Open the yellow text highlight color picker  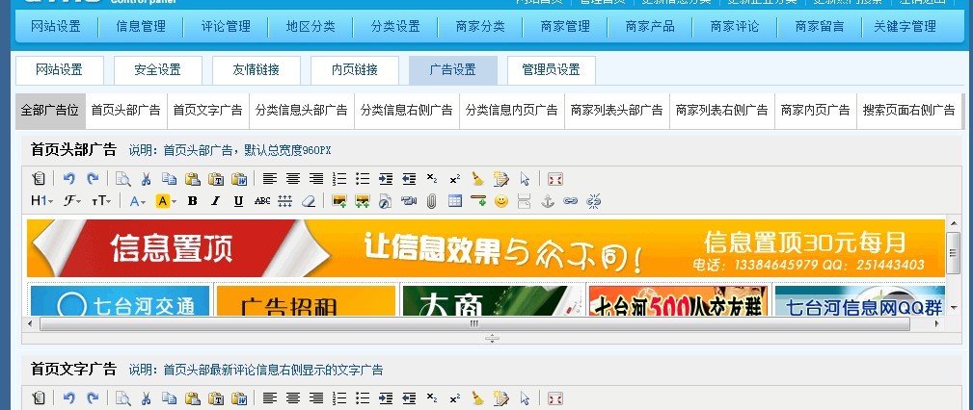(x=165, y=201)
